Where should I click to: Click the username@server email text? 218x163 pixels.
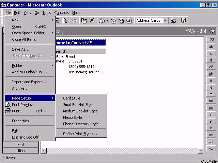(x=87, y=72)
